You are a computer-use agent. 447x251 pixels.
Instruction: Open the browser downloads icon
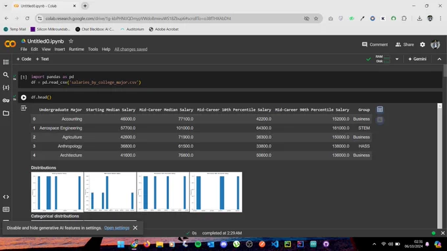coord(419,18)
